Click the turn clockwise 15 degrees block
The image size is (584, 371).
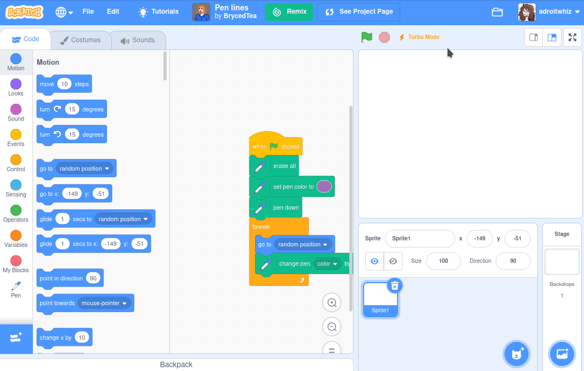pos(71,110)
